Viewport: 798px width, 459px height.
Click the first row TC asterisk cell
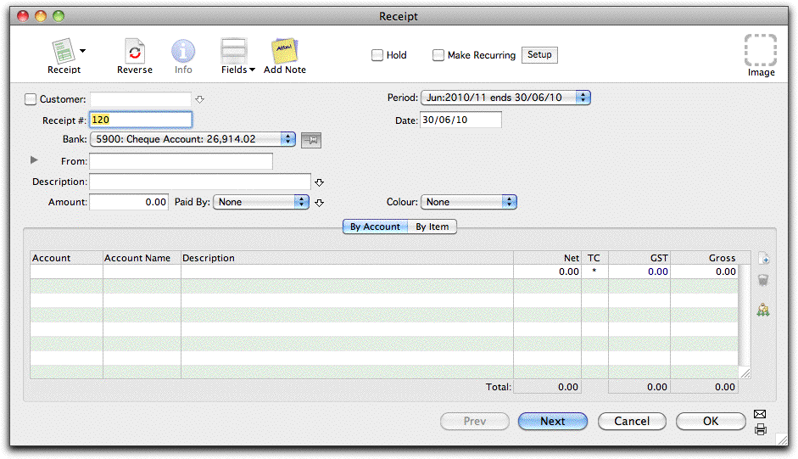(594, 271)
